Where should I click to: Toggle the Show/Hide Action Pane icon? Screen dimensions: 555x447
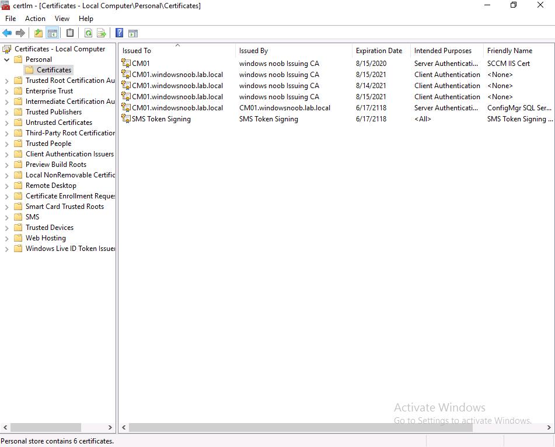(x=133, y=33)
